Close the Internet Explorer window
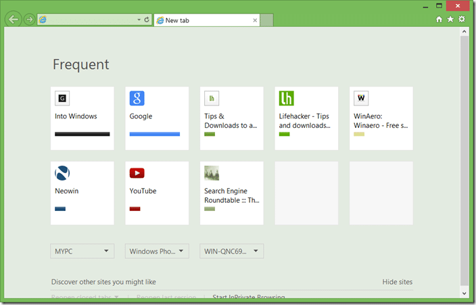The height and width of the screenshot is (305, 476). [458, 6]
